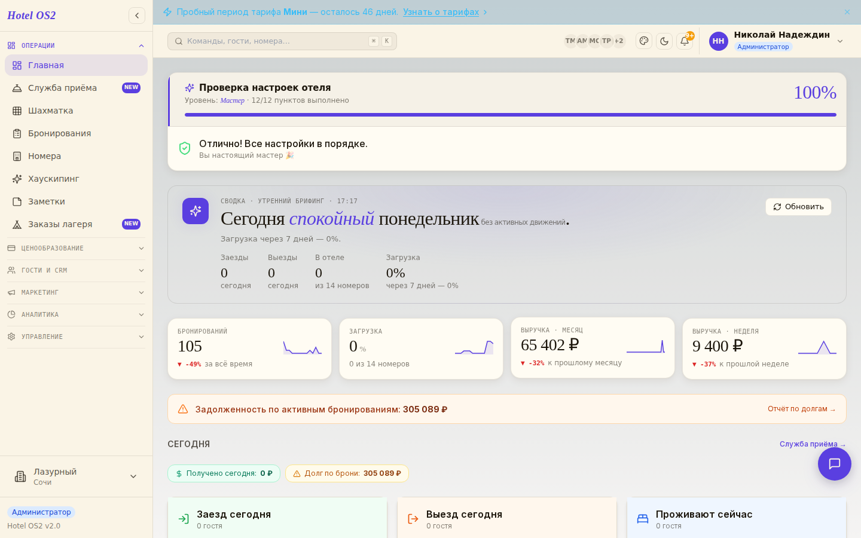Image resolution: width=861 pixels, height=538 pixels.
Task: Open the chat support floating button
Action: pyautogui.click(x=835, y=464)
